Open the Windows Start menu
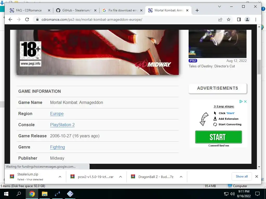The image size is (266, 199). point(6,194)
